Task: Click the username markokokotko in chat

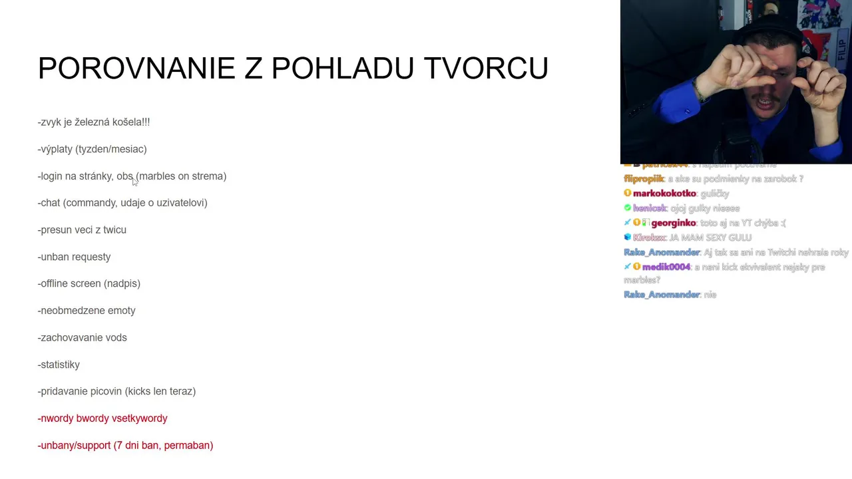Action: tap(664, 193)
